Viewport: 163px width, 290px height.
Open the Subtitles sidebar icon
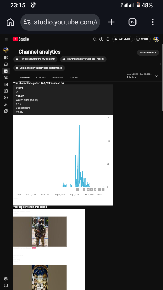(x=6, y=84)
